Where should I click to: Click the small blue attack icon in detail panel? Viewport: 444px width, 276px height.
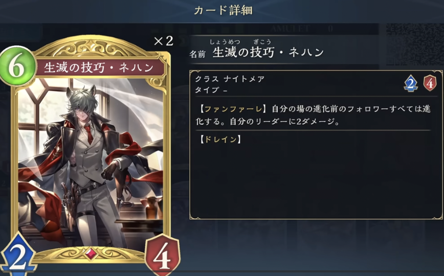click(x=411, y=83)
